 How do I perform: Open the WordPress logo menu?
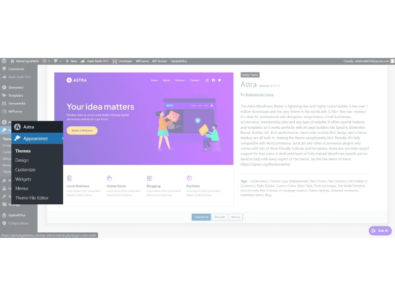click(x=4, y=61)
